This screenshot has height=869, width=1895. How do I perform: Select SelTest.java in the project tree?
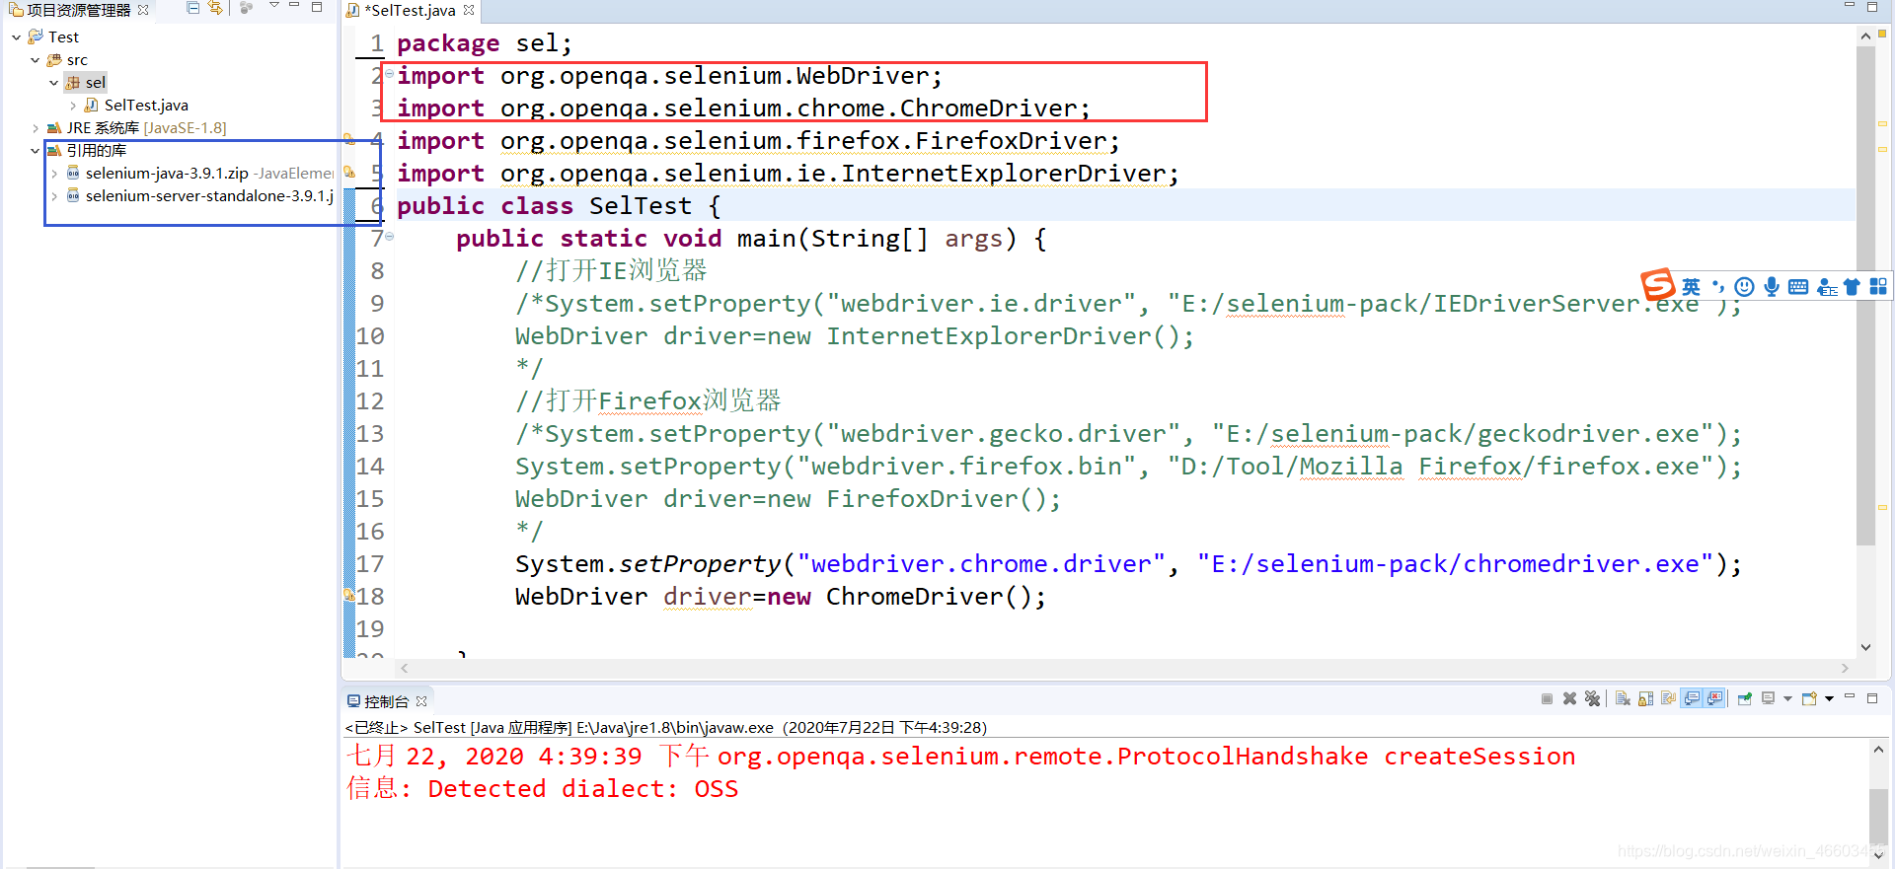pyautogui.click(x=146, y=106)
